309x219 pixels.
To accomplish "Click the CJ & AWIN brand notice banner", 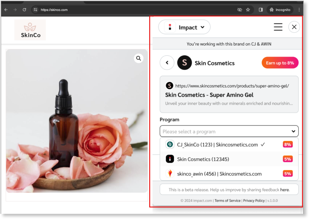I will [228, 44].
